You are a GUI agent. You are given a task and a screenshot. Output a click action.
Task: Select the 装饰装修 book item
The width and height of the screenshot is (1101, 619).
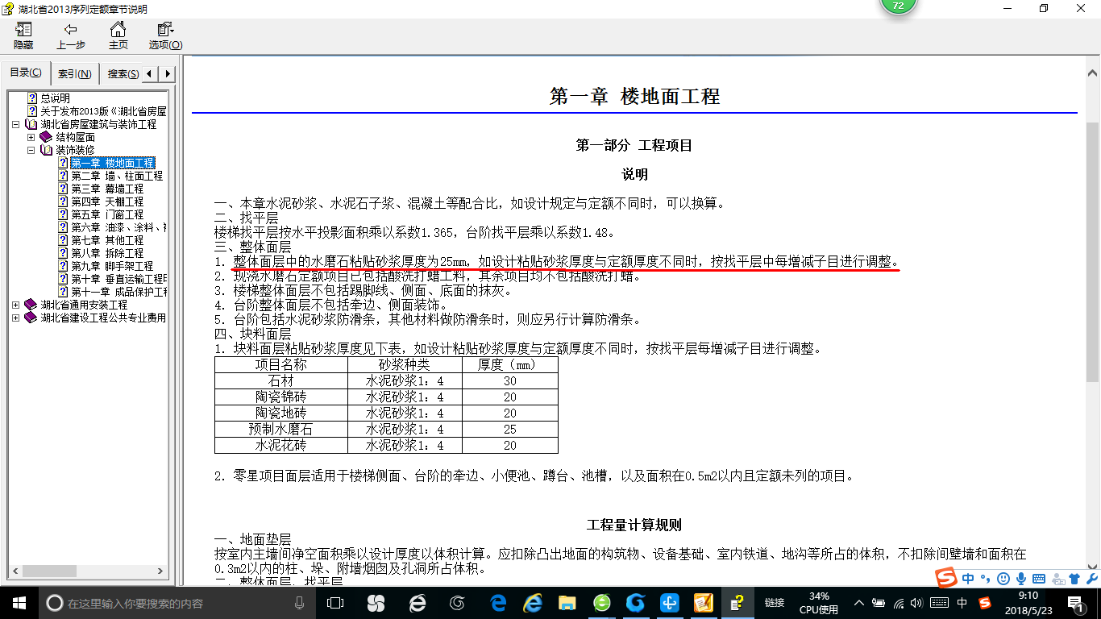(x=75, y=150)
